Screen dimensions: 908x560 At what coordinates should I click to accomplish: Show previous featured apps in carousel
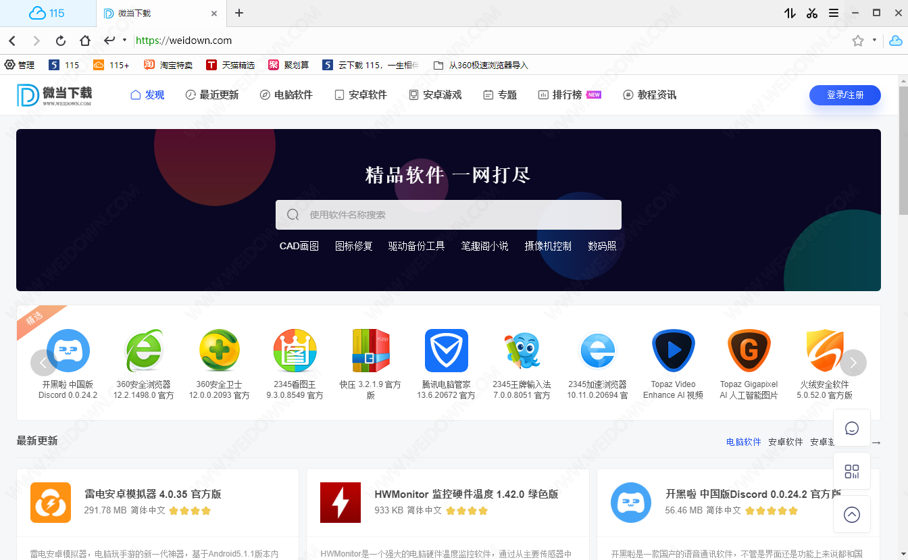point(43,363)
